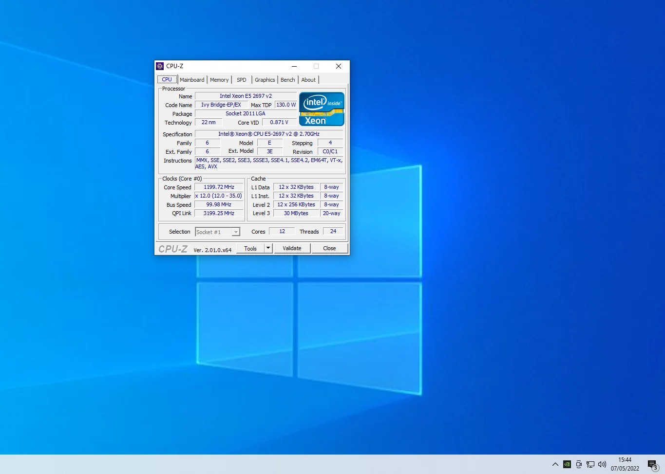
Task: Open the Socket #1 selection dropdown
Action: click(217, 232)
